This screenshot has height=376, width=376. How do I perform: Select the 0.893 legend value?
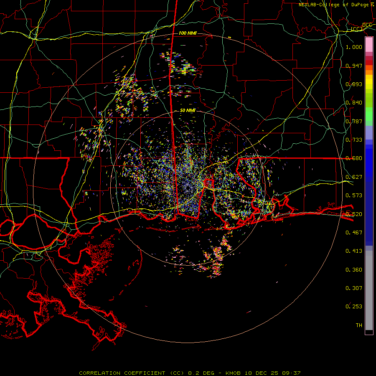click(354, 84)
